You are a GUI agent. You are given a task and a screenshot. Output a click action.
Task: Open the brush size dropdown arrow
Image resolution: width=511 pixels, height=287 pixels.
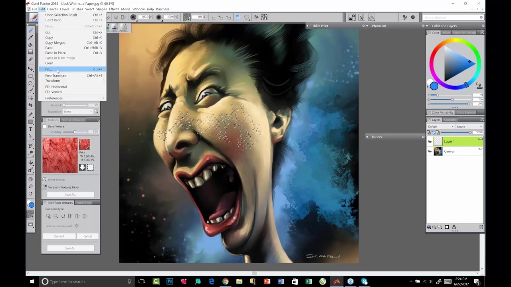pyautogui.click(x=151, y=17)
